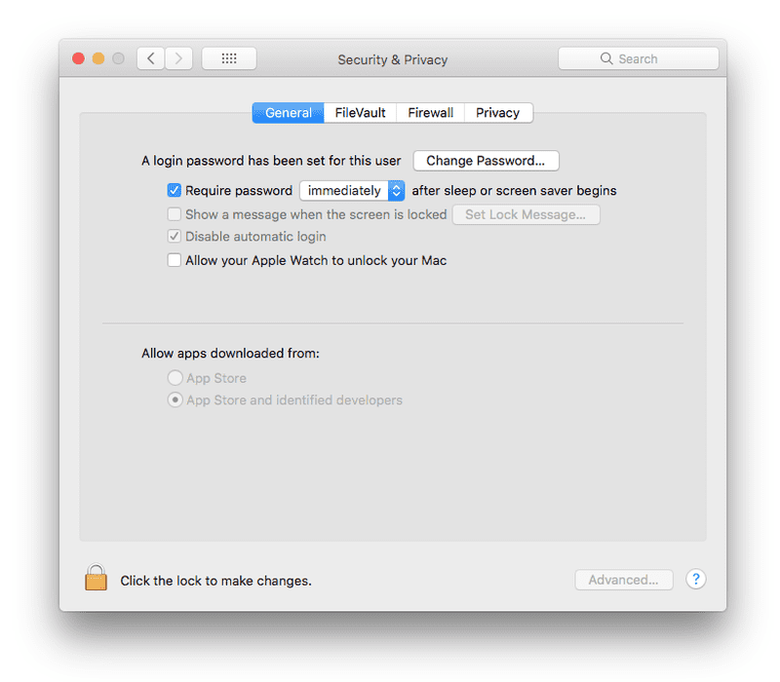This screenshot has width=780, height=682.
Task: Click the back navigation arrow
Action: pos(150,57)
